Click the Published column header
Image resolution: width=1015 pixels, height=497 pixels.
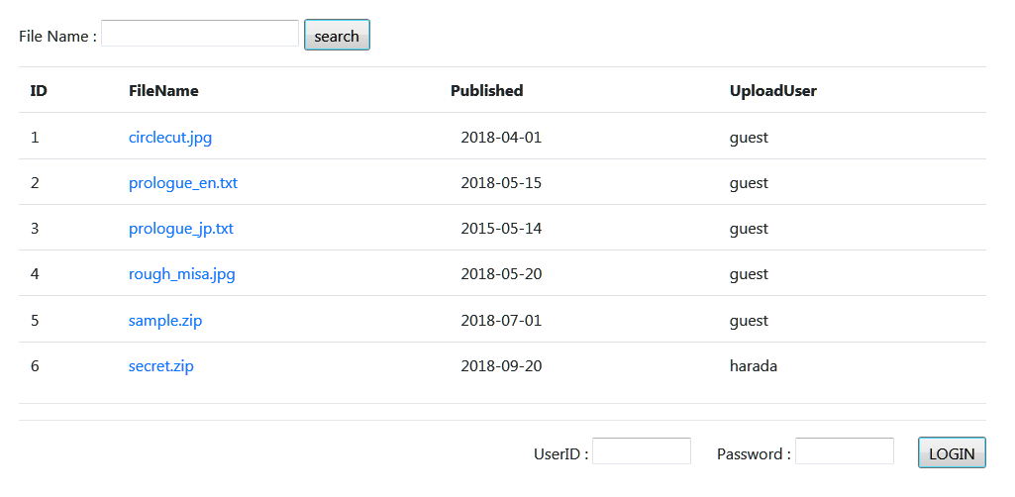coord(487,91)
